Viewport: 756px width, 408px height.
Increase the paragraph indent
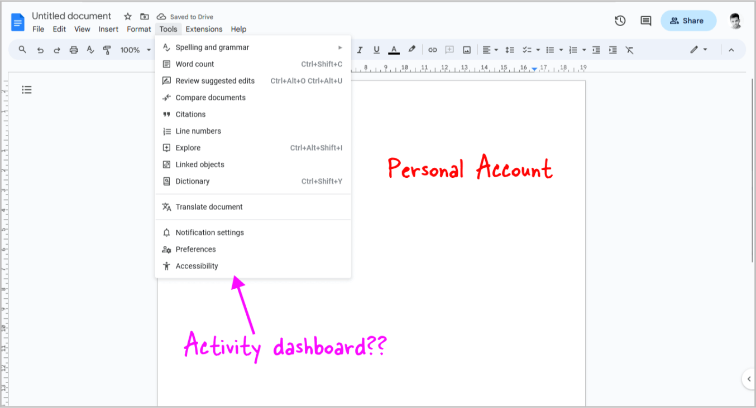[613, 50]
